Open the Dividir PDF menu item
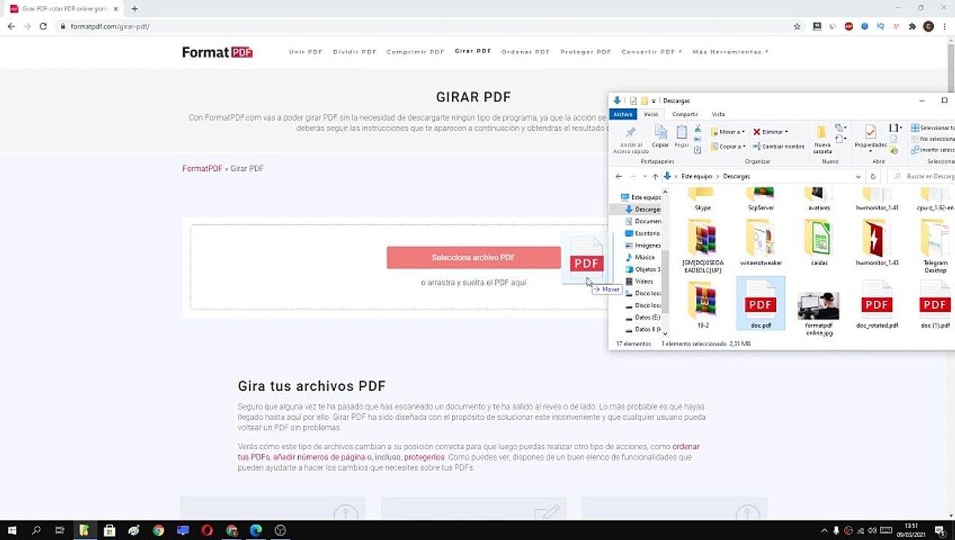The width and height of the screenshot is (955, 540). point(354,52)
